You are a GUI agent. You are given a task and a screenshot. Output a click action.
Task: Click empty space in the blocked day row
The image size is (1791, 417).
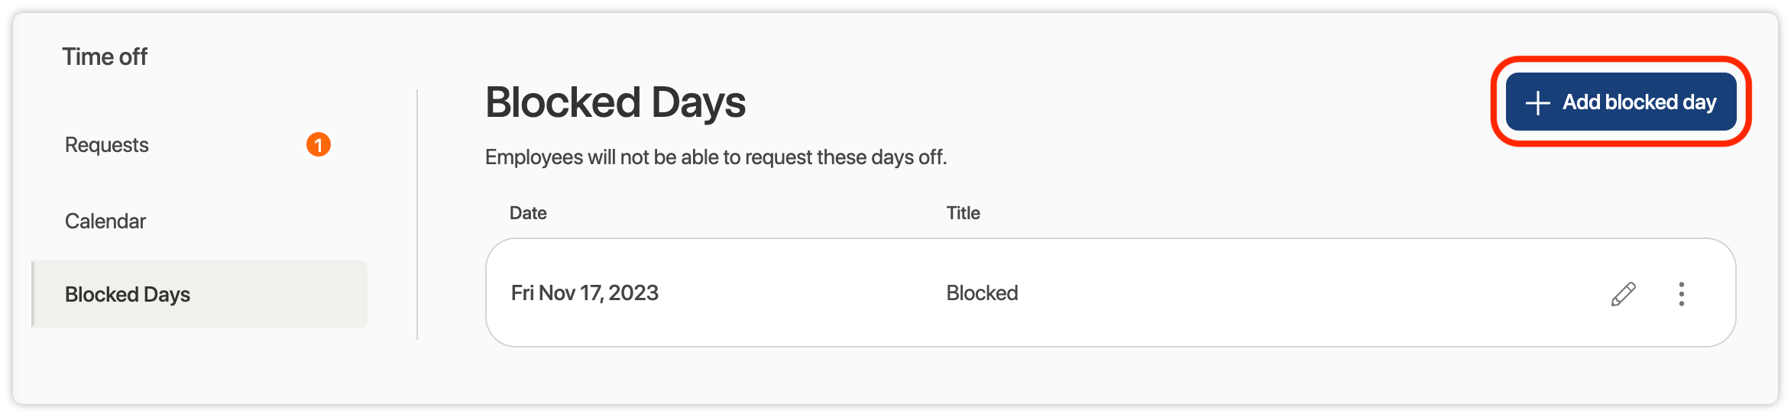pyautogui.click(x=1299, y=293)
